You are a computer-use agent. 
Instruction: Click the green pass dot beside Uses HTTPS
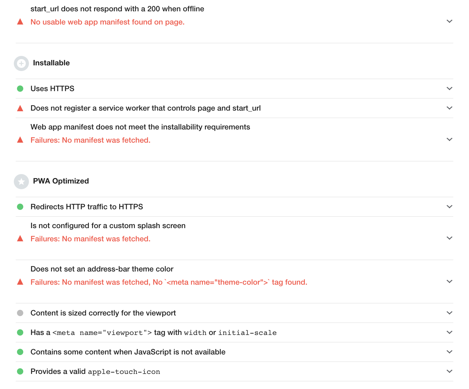(x=20, y=89)
